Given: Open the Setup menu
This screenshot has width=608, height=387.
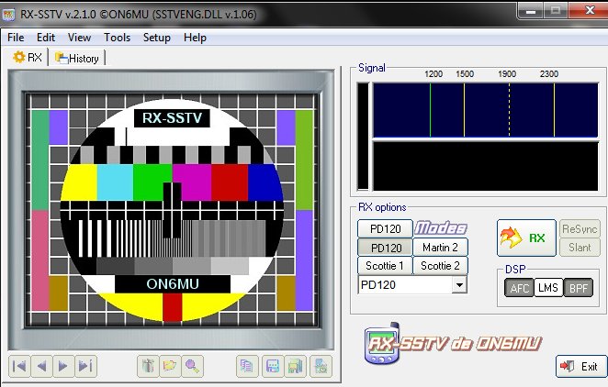Looking at the screenshot, I should point(157,38).
